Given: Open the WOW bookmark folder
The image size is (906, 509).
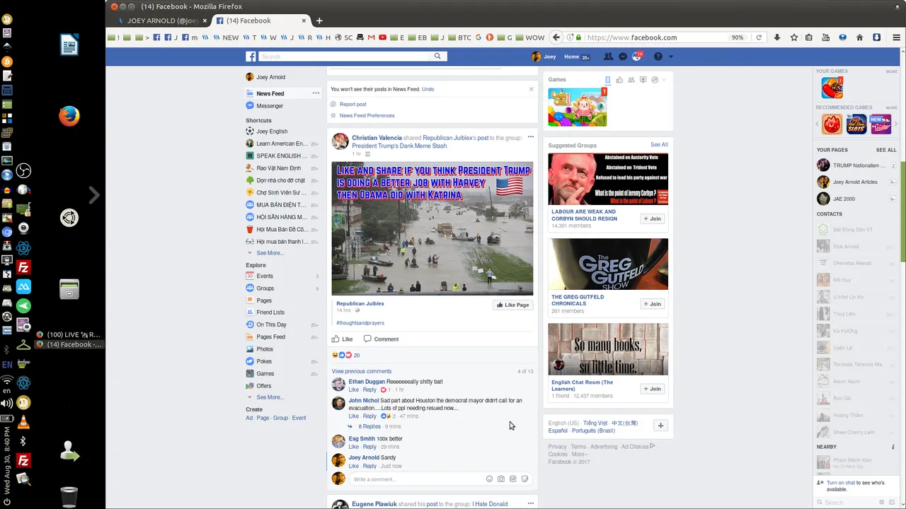Looking at the screenshot, I should pyautogui.click(x=529, y=37).
